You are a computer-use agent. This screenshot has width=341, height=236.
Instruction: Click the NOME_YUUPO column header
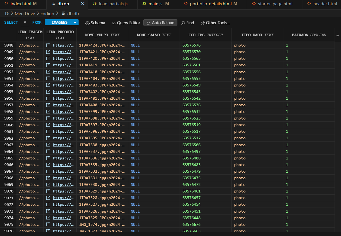102,35
